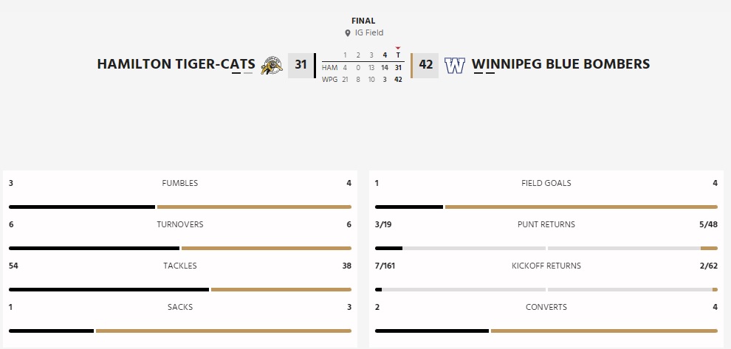Click the Tackles comparison bar
The width and height of the screenshot is (731, 349).
[x=179, y=289]
